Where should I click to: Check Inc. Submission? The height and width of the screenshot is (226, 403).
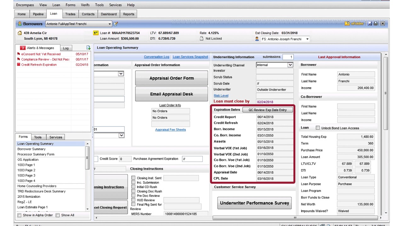click(133, 182)
